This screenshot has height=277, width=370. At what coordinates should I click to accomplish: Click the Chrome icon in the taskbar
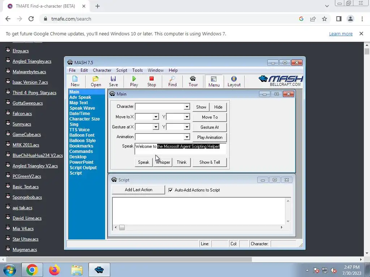[x=32, y=270]
